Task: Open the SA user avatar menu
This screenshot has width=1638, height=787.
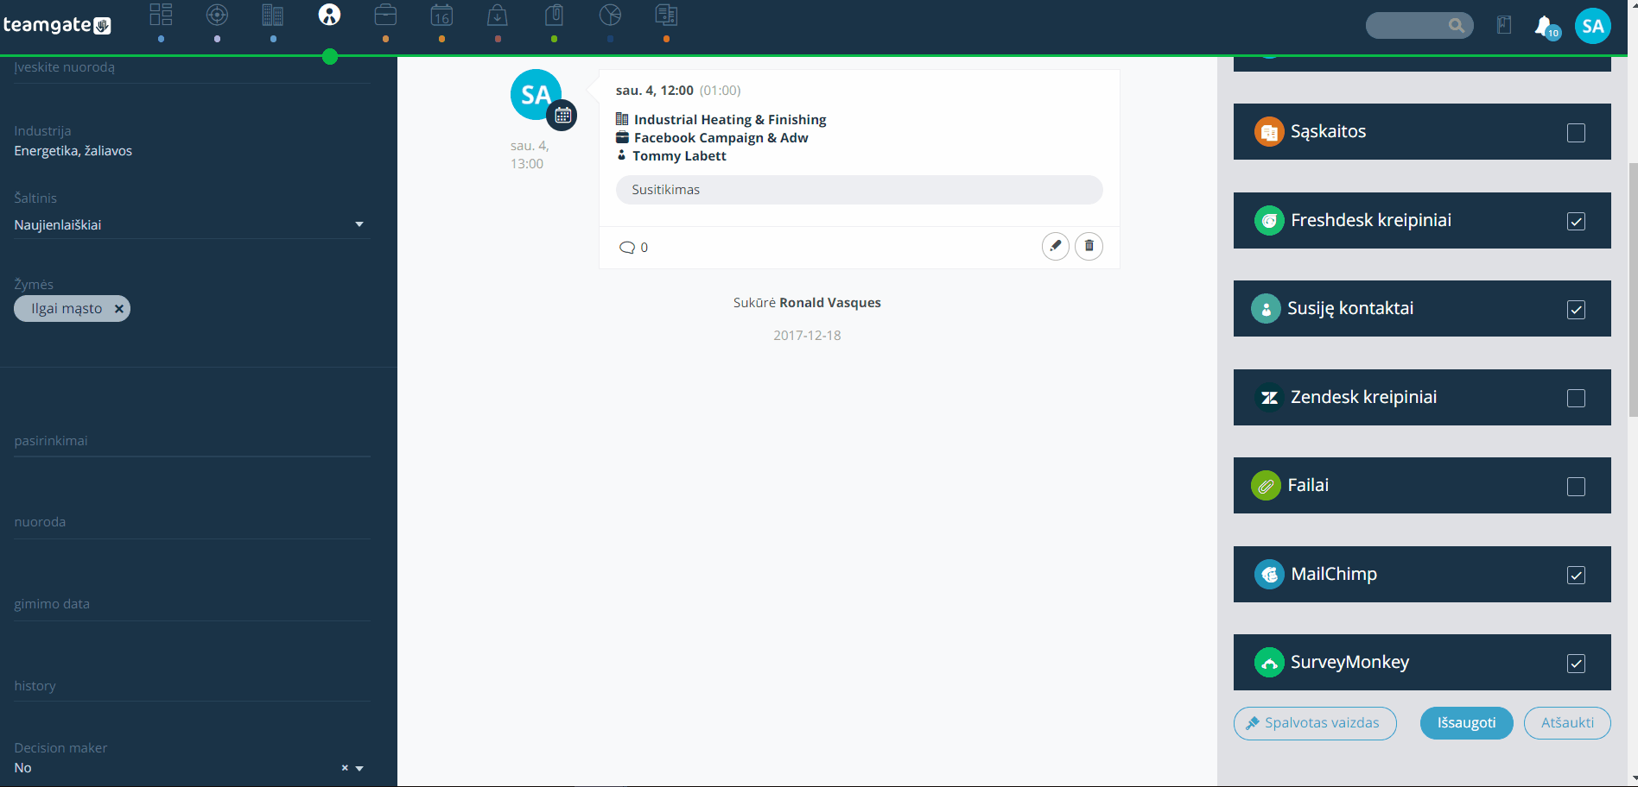Action: (x=1593, y=26)
